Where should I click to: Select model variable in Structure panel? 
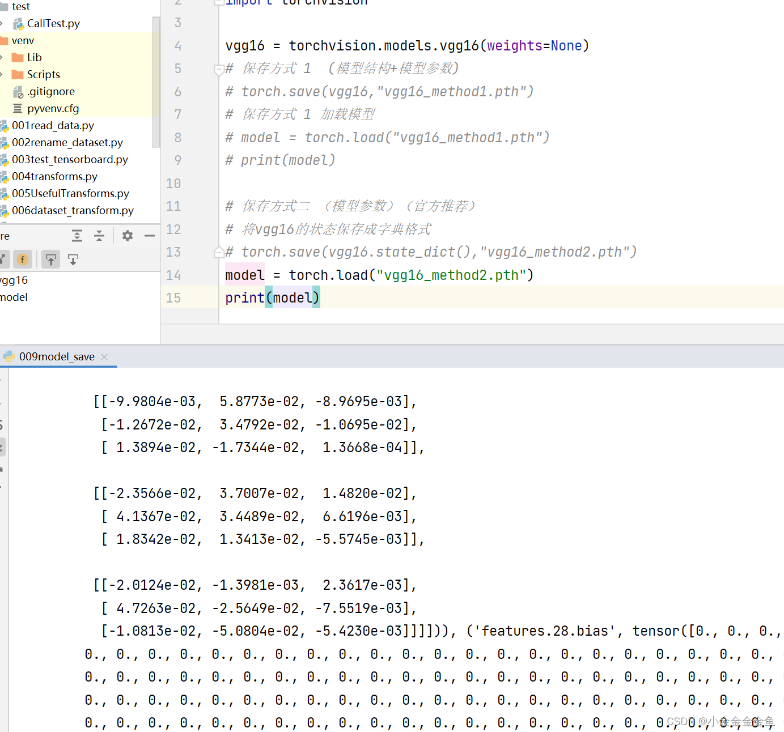pyautogui.click(x=14, y=297)
